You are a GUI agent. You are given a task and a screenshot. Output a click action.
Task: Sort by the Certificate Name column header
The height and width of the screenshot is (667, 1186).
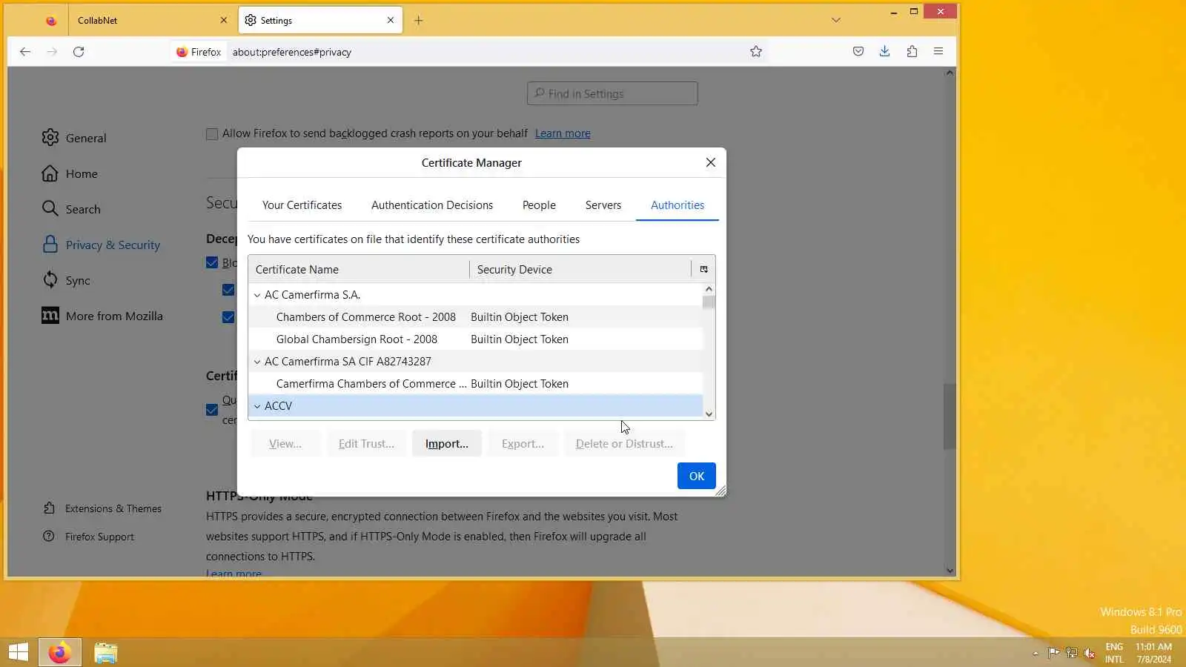click(x=359, y=270)
